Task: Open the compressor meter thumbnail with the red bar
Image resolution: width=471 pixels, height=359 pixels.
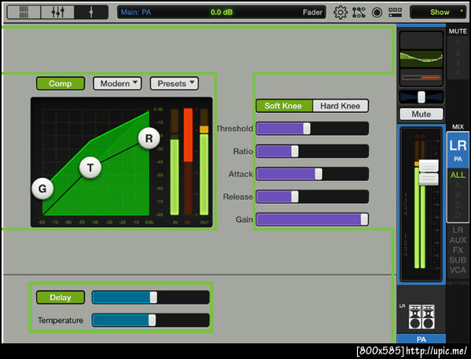Action: (421, 78)
